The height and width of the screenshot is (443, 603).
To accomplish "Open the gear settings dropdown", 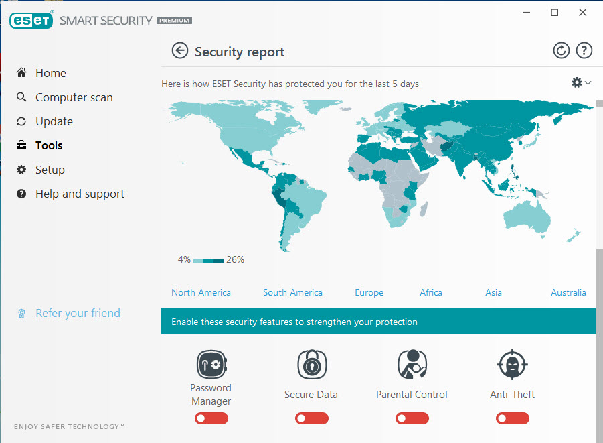I will pyautogui.click(x=581, y=82).
